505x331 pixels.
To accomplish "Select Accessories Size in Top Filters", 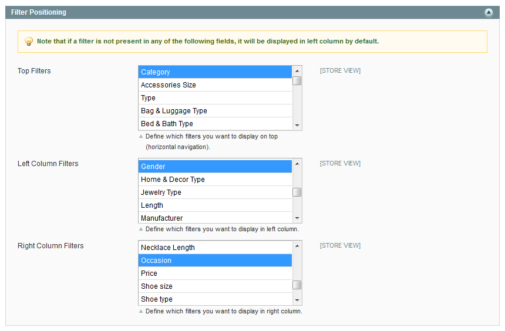I will click(x=215, y=85).
